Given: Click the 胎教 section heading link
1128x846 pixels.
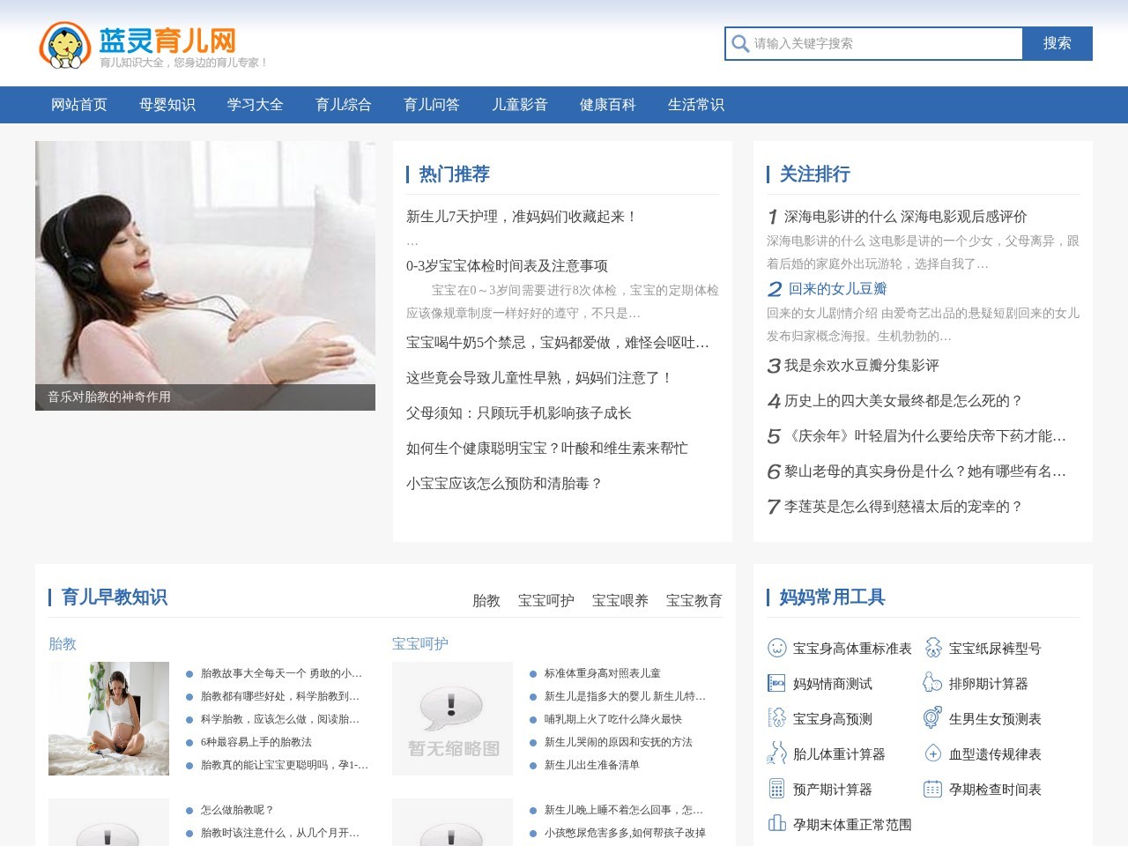Looking at the screenshot, I should coord(63,644).
